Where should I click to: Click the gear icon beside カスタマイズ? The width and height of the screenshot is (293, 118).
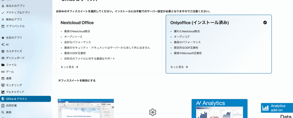pos(3,51)
